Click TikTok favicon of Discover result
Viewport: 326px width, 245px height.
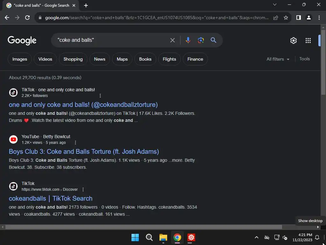13,186
